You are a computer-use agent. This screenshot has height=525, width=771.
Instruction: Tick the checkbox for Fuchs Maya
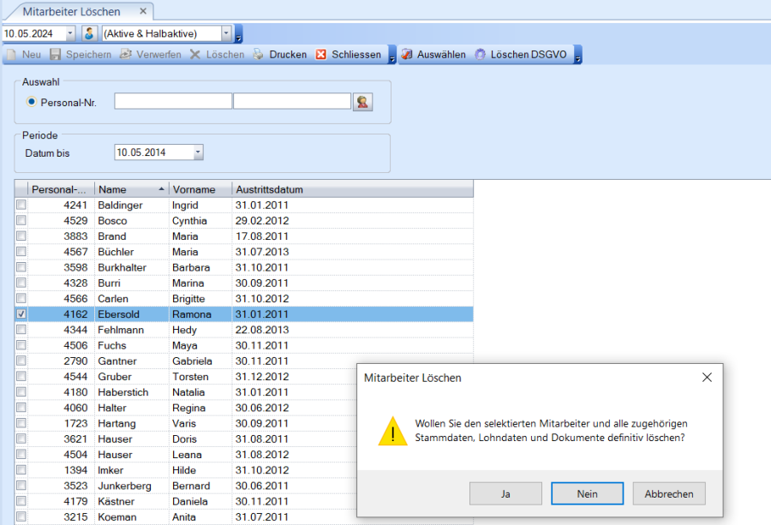(x=21, y=345)
